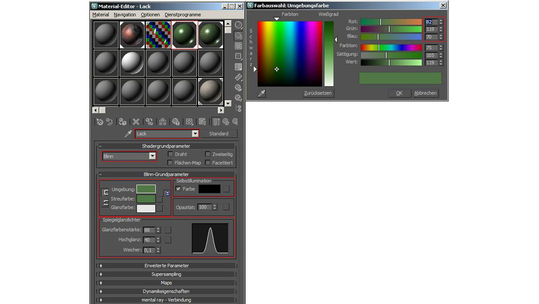This screenshot has width=539, height=304.
Task: Enable the Draht checkbox
Action: point(170,154)
